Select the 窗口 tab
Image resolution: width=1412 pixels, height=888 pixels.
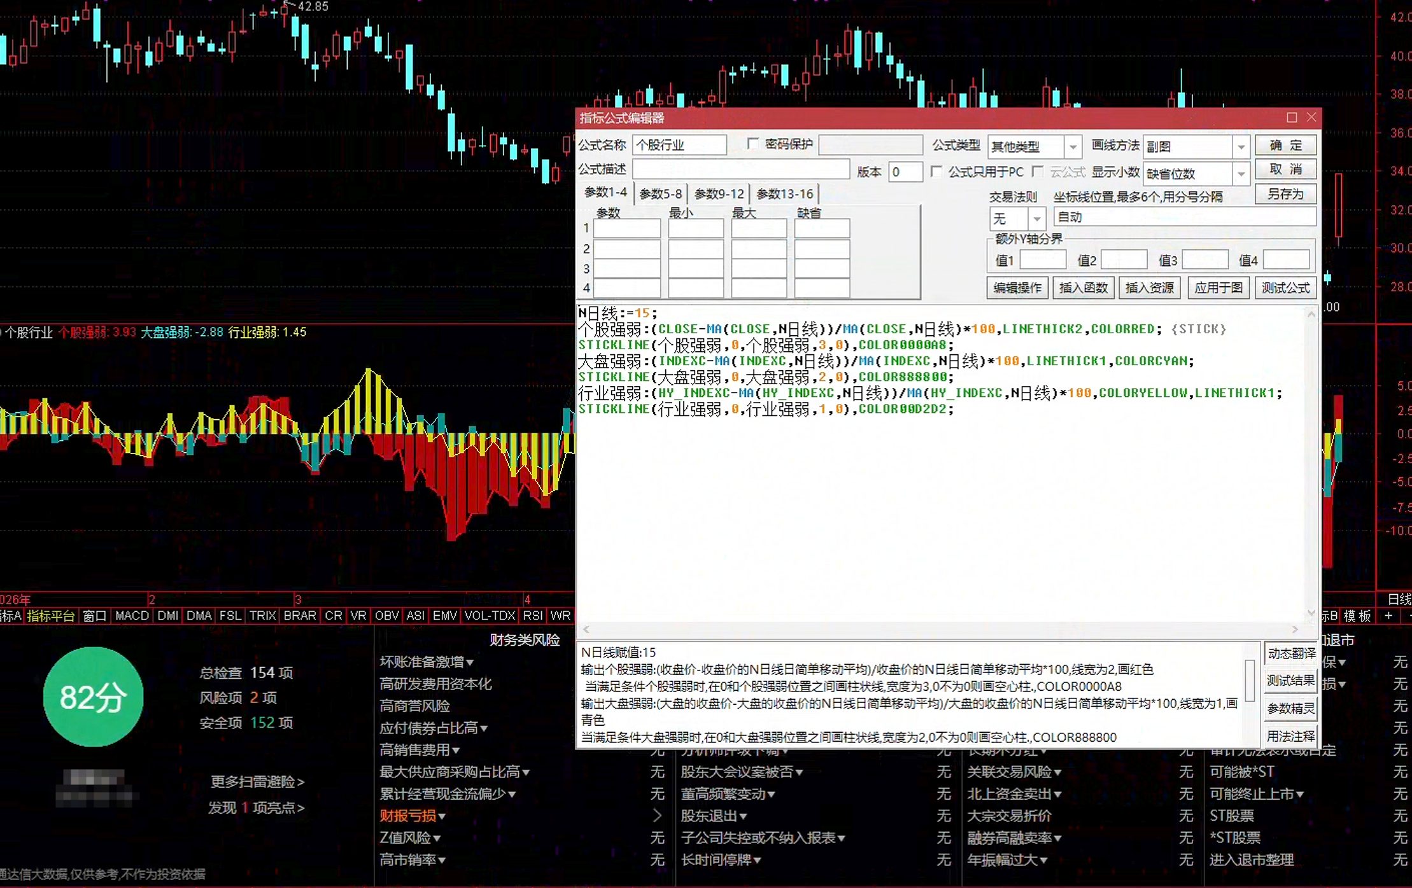[94, 616]
